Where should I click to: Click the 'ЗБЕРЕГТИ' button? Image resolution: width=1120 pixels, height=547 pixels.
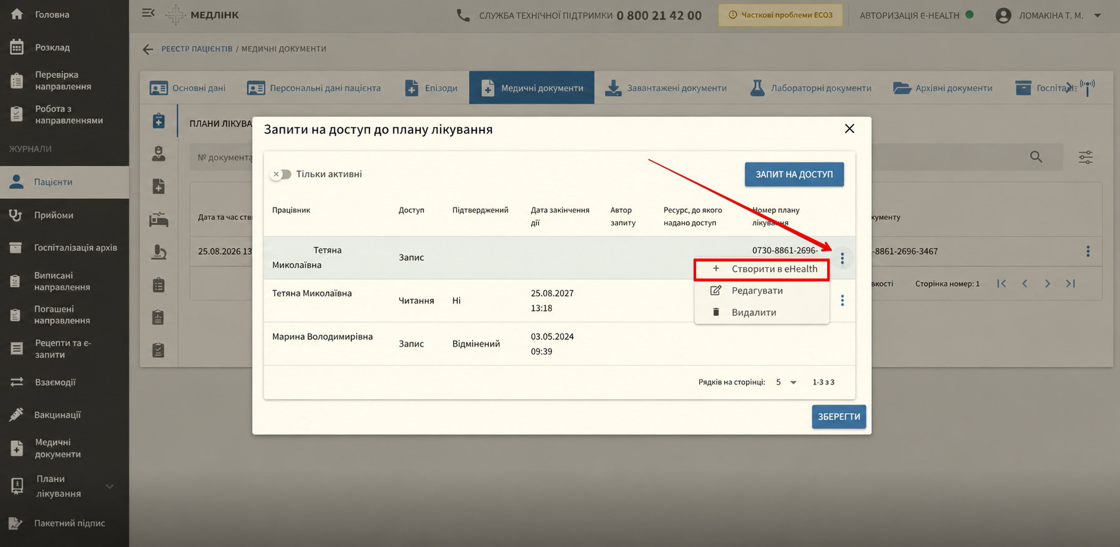838,416
